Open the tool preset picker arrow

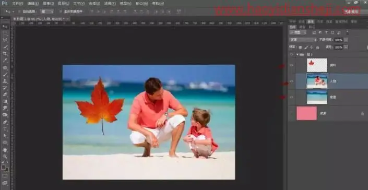pyautogui.click(x=14, y=11)
